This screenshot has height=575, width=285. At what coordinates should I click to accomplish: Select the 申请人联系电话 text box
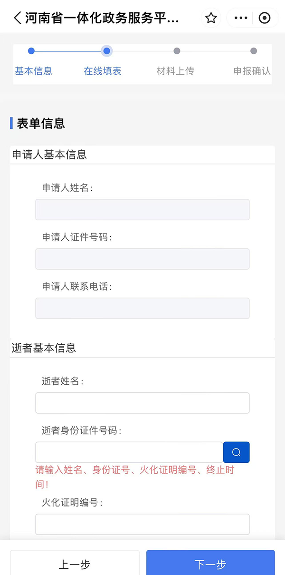(142, 308)
